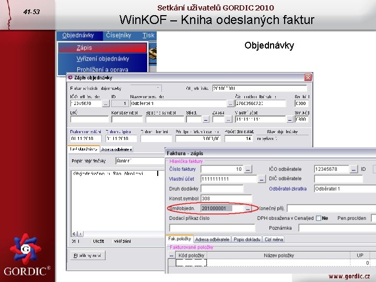Select Prohlížení a oprava menu entry
The height and width of the screenshot is (282, 376).
pos(102,69)
